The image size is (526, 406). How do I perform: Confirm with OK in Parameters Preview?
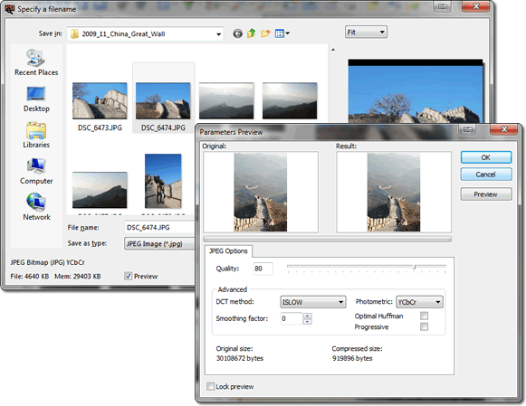(x=486, y=157)
